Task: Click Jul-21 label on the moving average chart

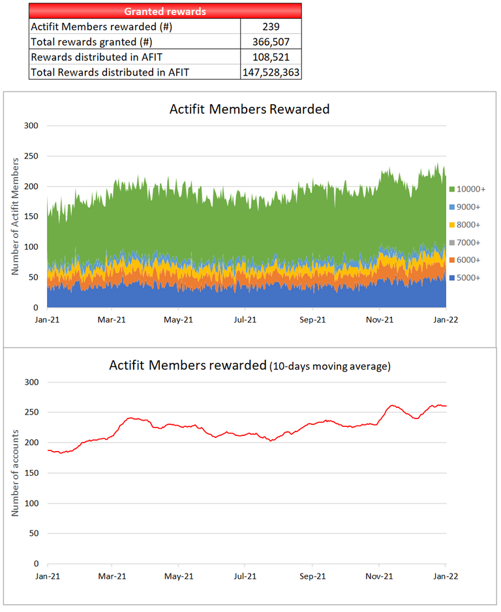Action: (245, 576)
